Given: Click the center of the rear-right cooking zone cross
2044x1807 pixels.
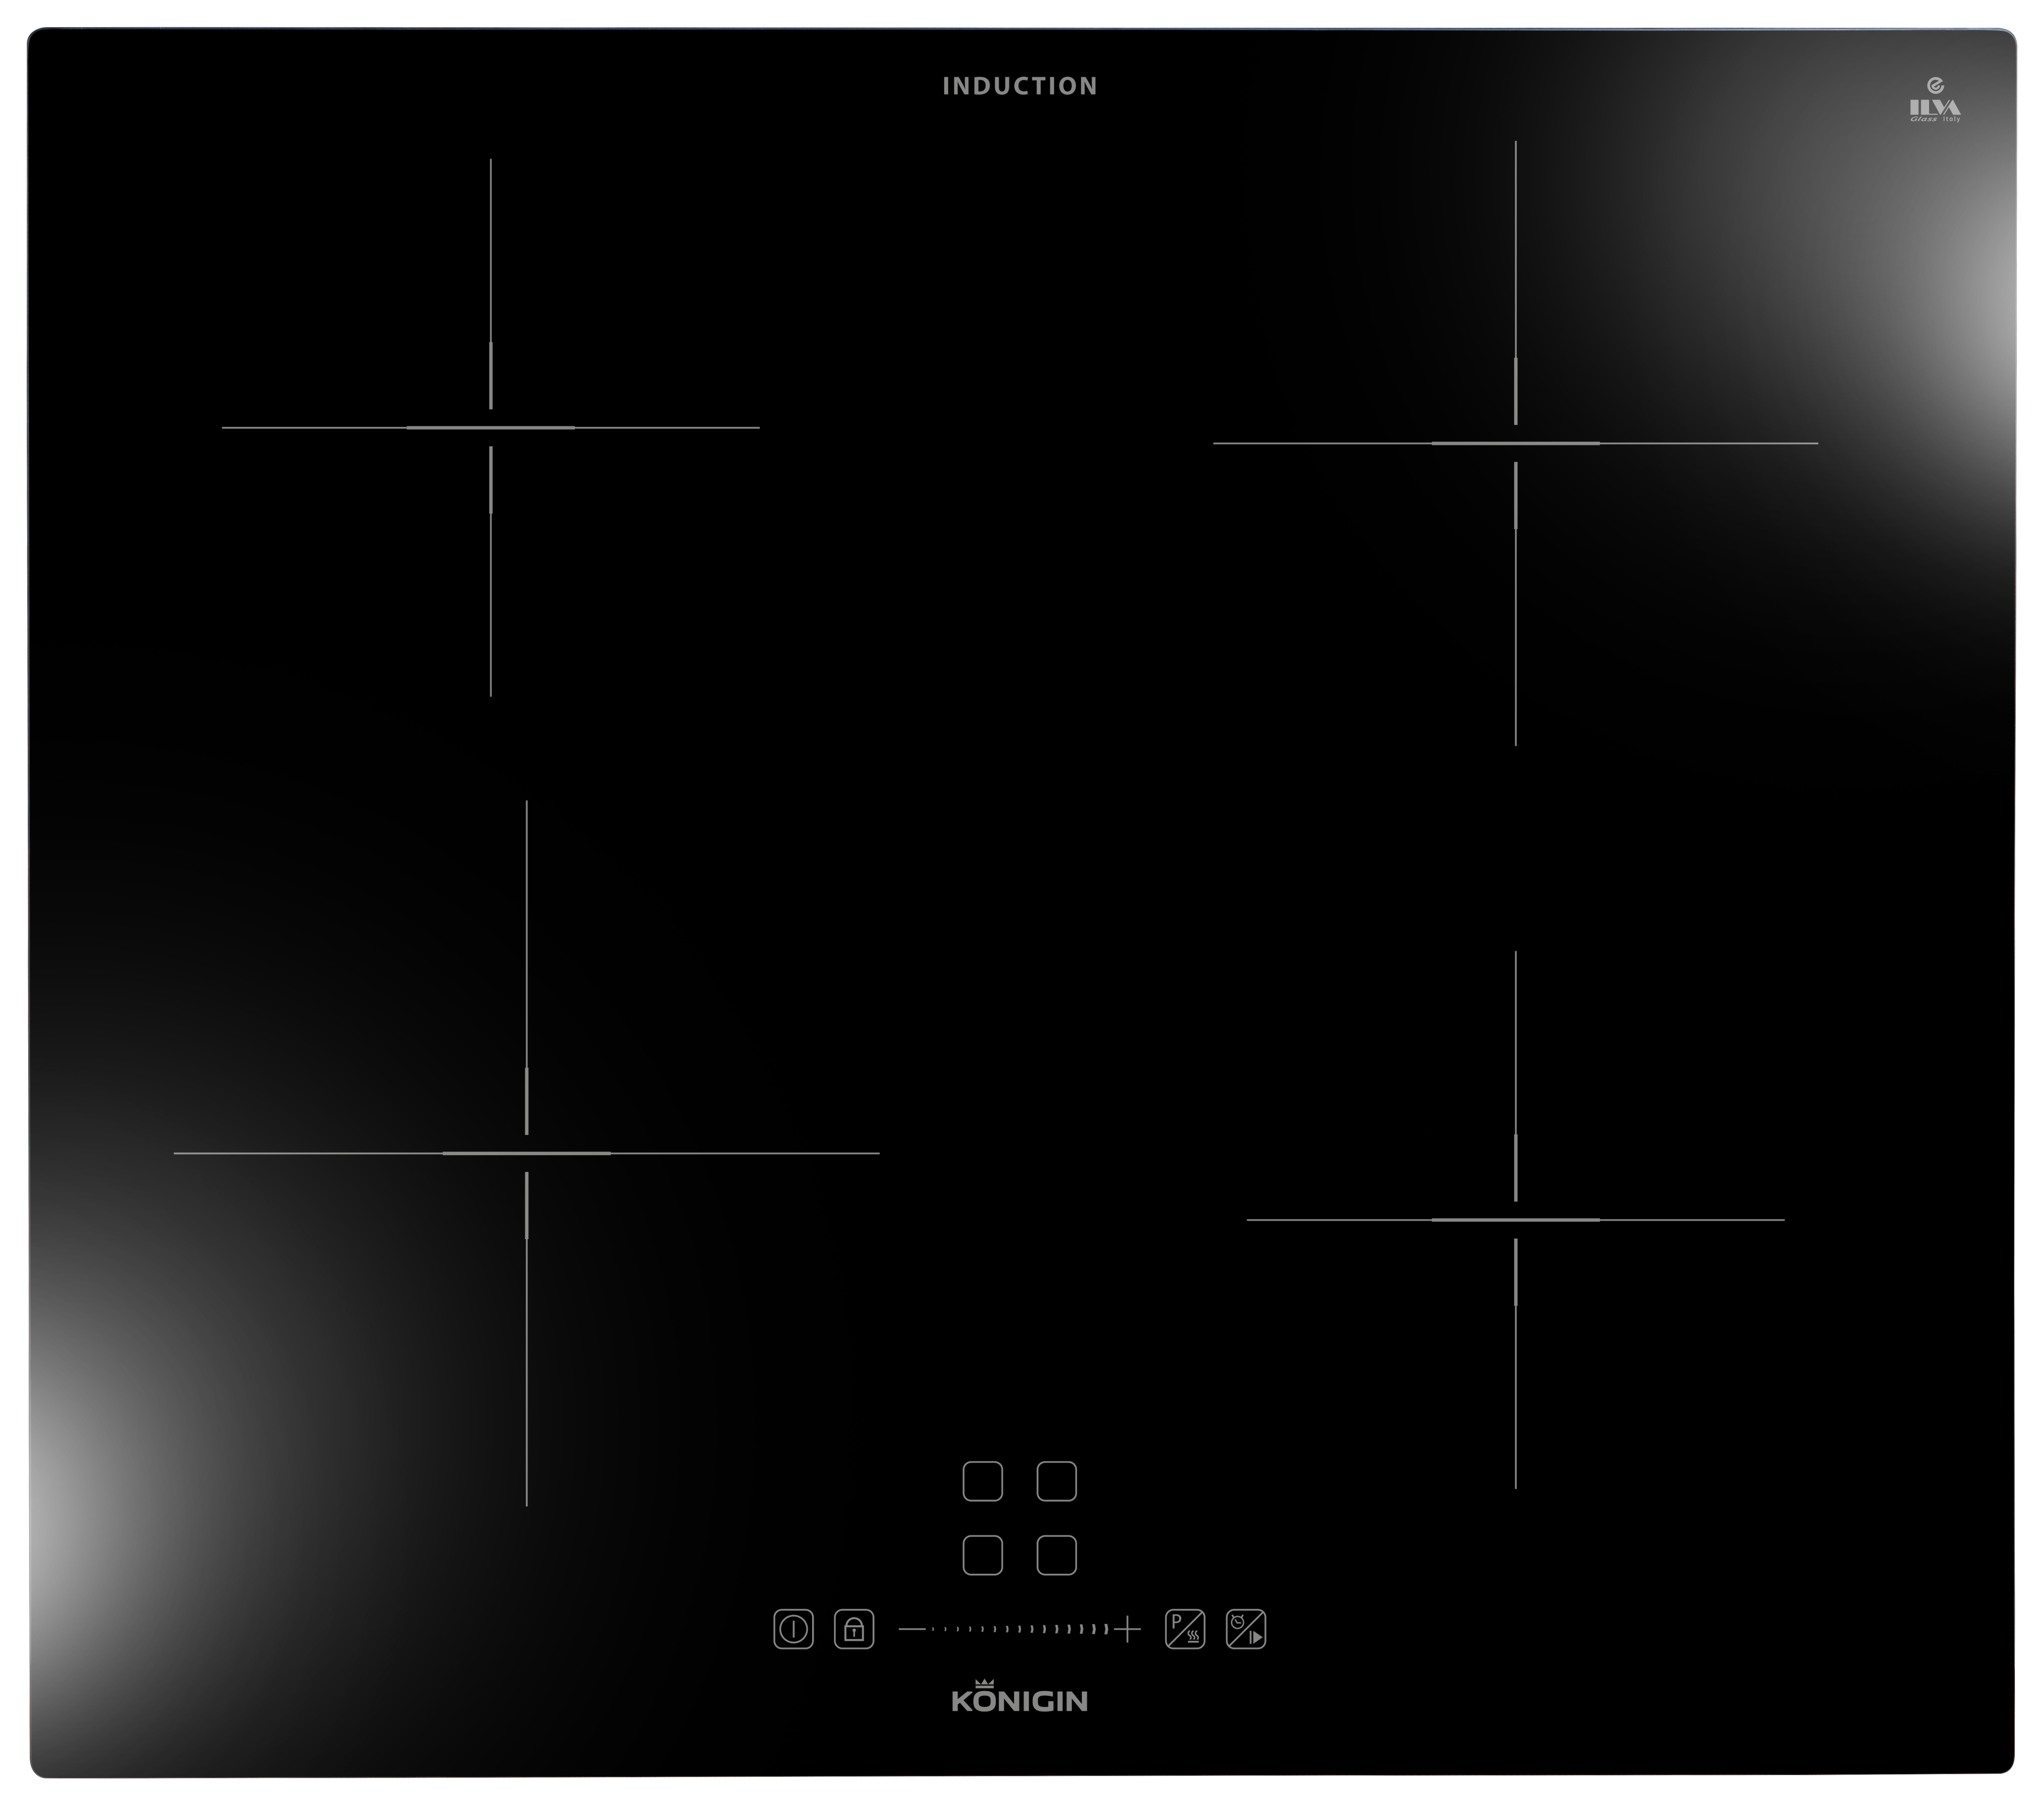Looking at the screenshot, I should 1516,443.
